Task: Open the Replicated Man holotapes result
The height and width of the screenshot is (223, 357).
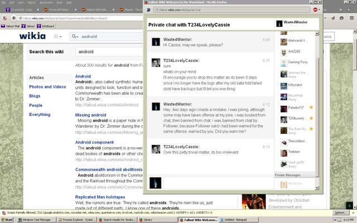Action: (x=100, y=197)
